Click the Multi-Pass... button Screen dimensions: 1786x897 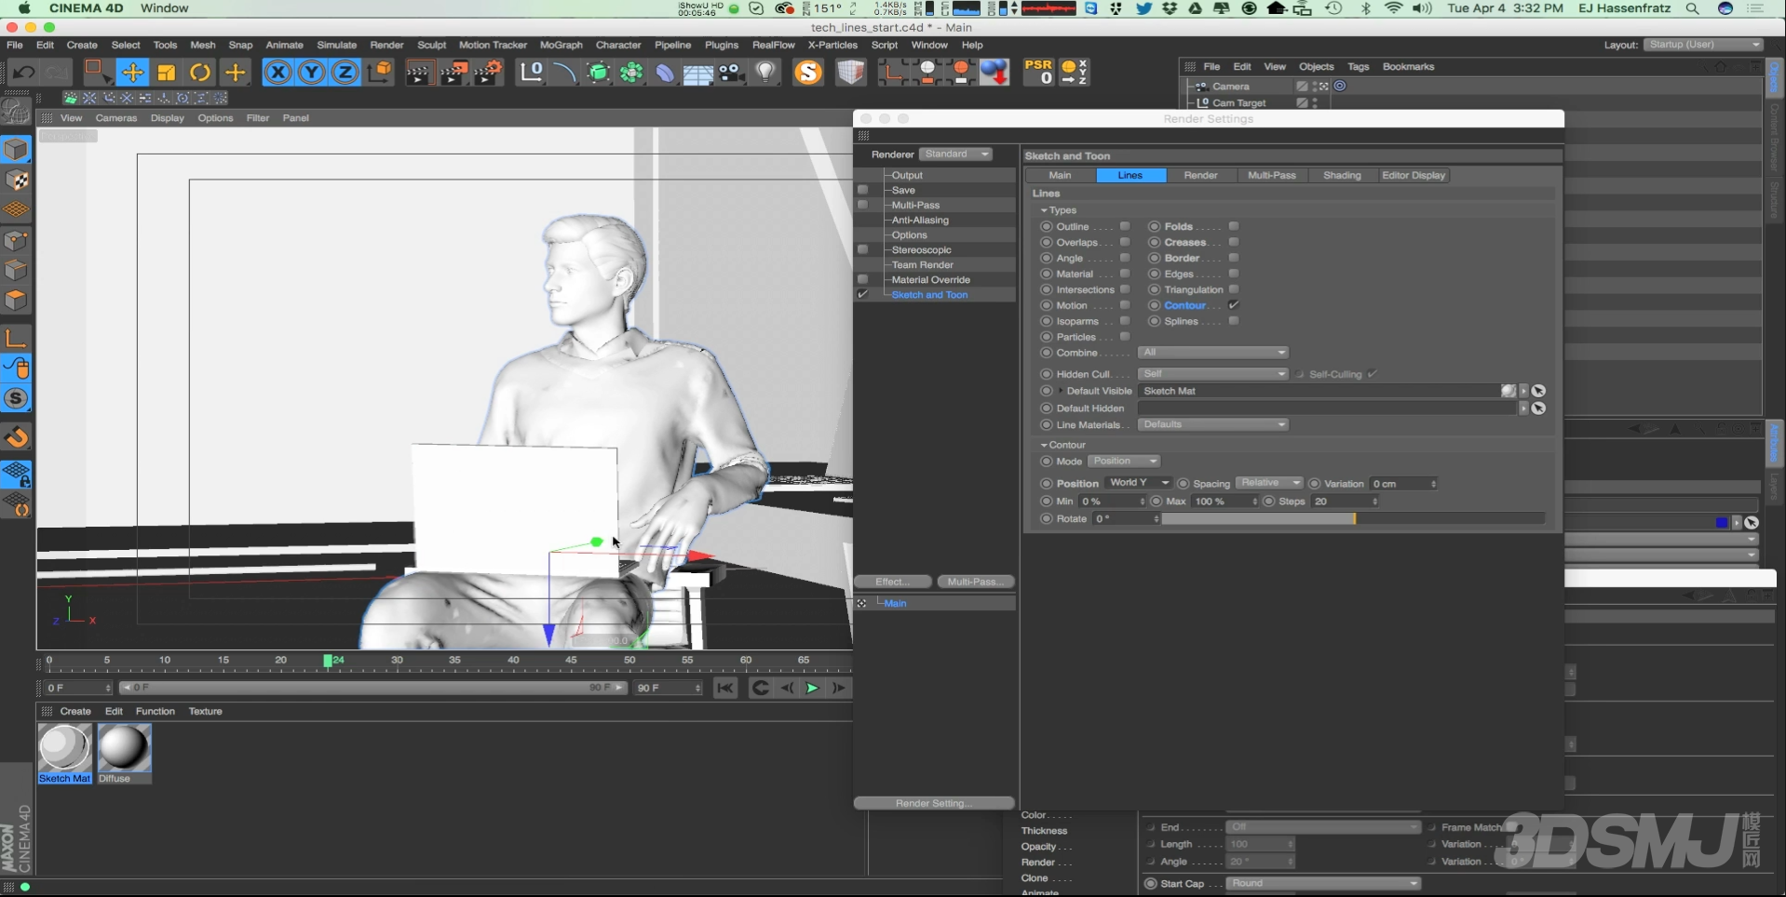975,582
